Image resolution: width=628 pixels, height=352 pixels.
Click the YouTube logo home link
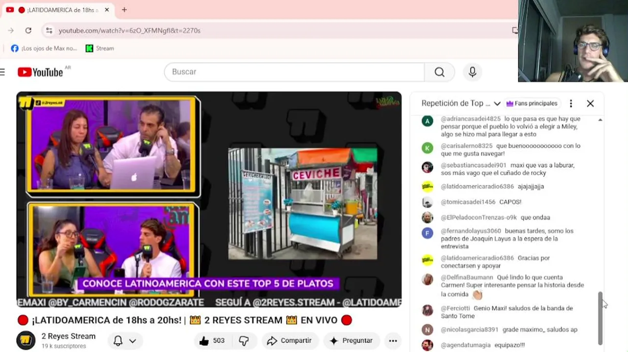point(40,72)
